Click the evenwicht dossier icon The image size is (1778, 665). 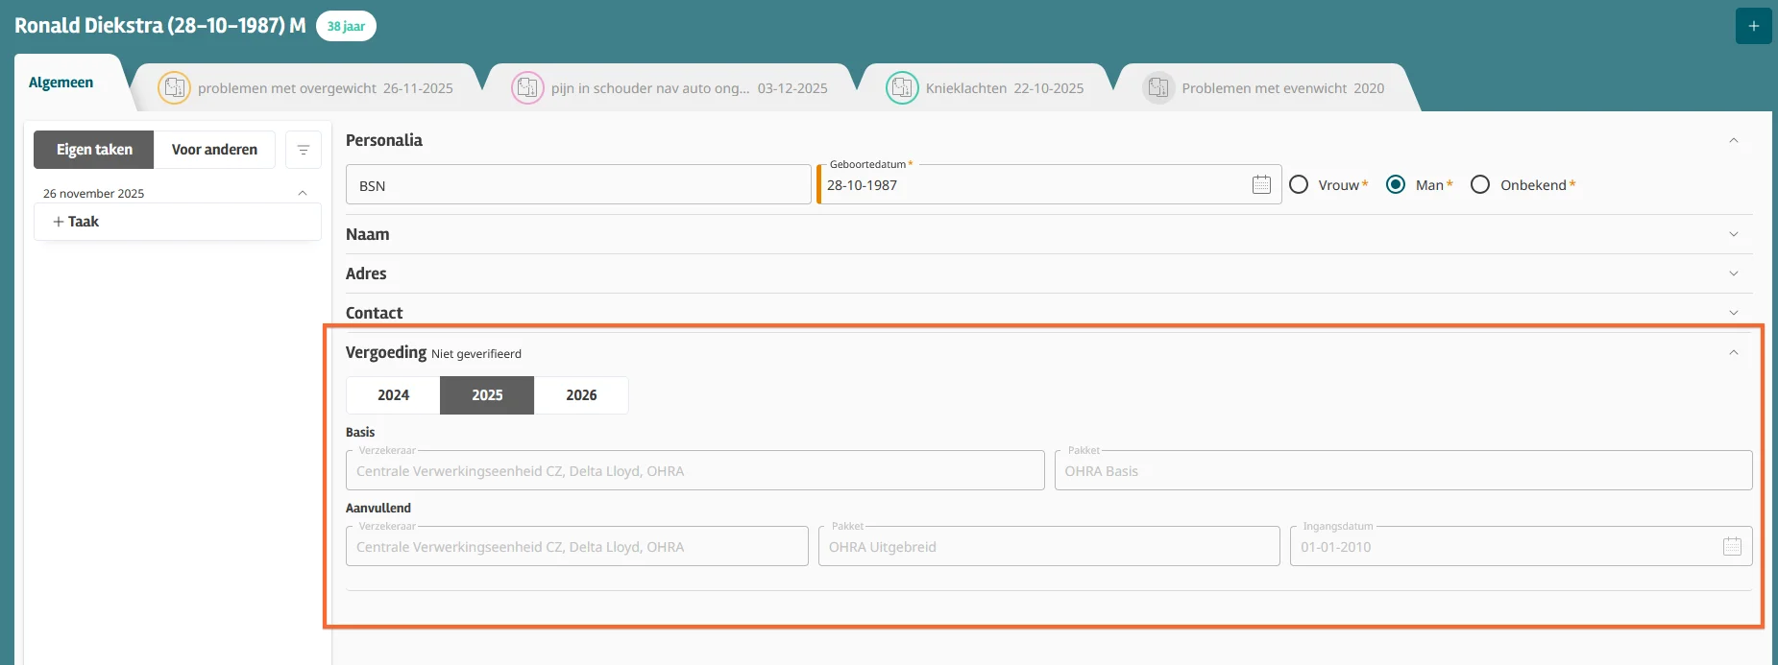[x=1158, y=88]
